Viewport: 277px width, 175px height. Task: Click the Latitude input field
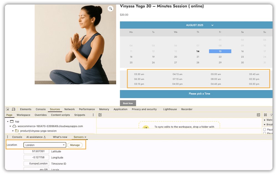click(x=36, y=151)
